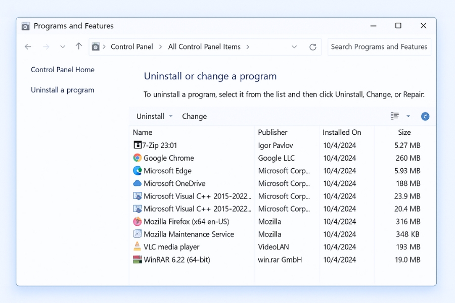This screenshot has height=303, width=455.
Task: Select the Mozilla Firefox icon
Action: tap(138, 222)
